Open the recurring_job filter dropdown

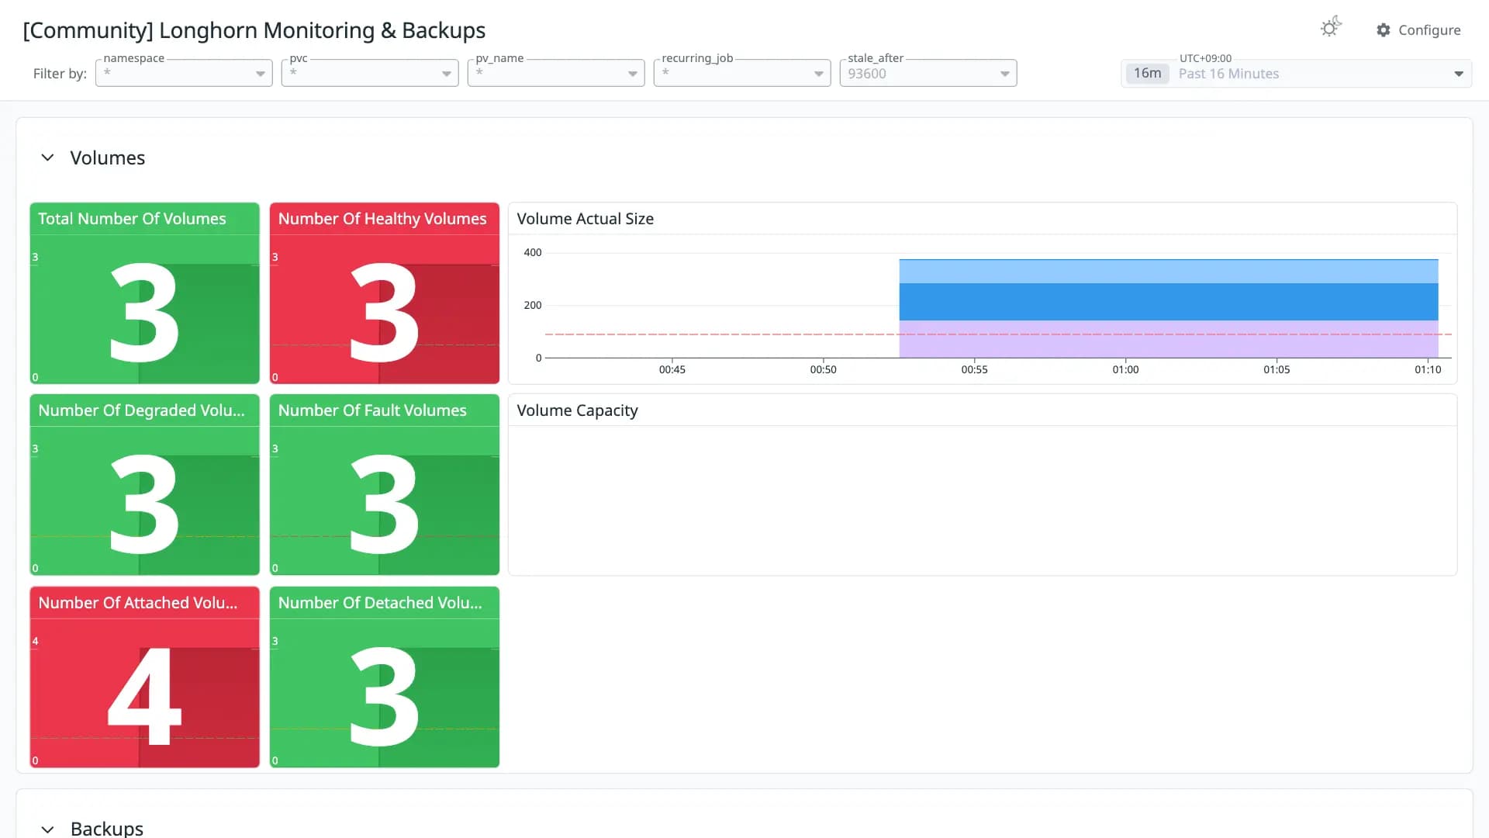[742, 73]
